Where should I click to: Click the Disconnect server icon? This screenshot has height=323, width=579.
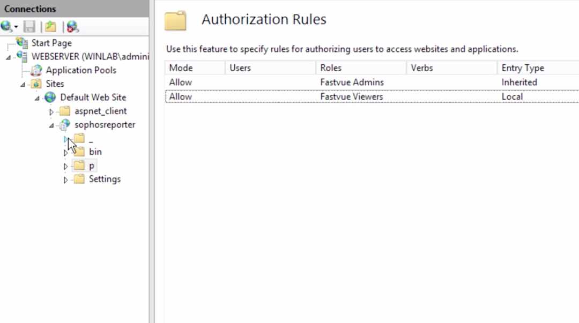[x=73, y=26]
